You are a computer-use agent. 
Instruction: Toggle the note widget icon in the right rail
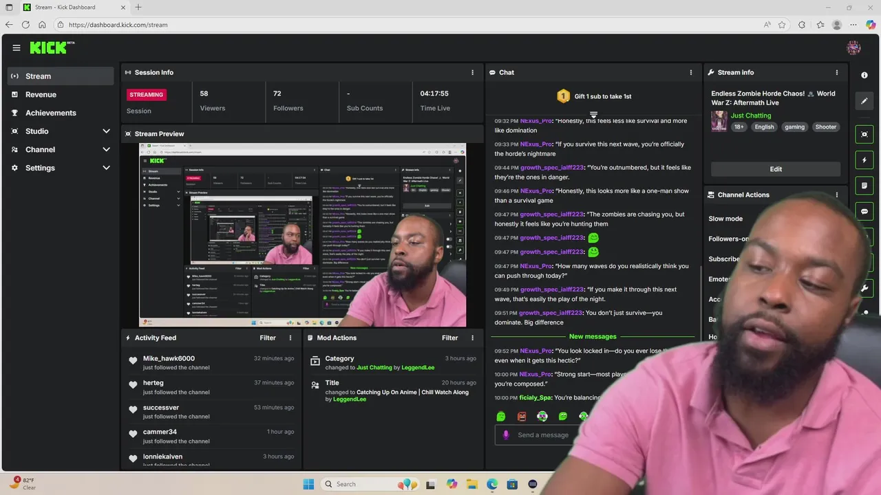(x=864, y=186)
